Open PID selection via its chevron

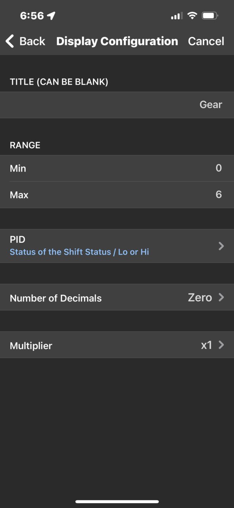(221, 246)
